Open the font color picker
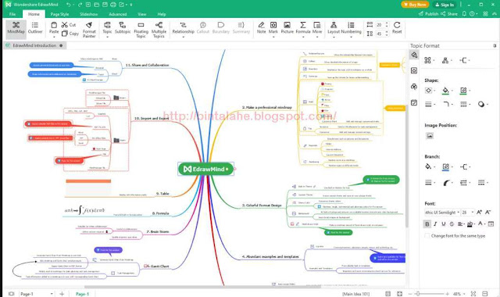 coord(481,224)
